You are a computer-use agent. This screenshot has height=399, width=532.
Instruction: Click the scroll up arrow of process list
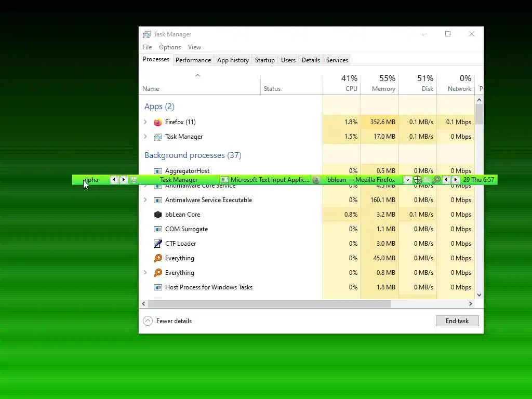click(x=479, y=100)
